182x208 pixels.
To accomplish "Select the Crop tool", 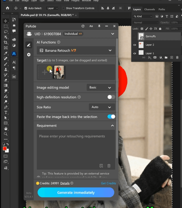I will click(x=5, y=43).
